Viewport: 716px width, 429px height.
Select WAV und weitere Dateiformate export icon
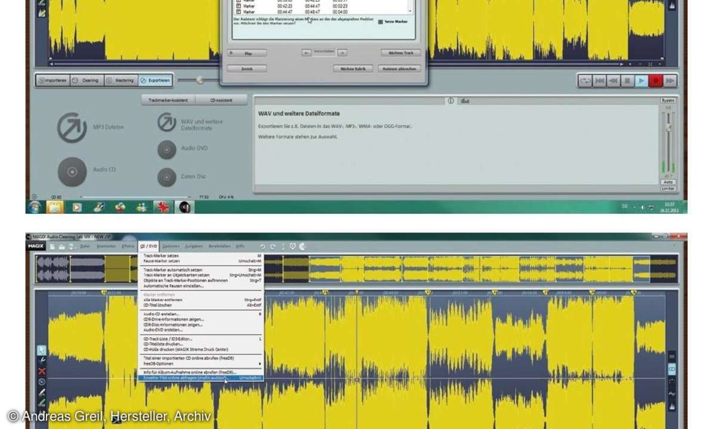pos(166,122)
